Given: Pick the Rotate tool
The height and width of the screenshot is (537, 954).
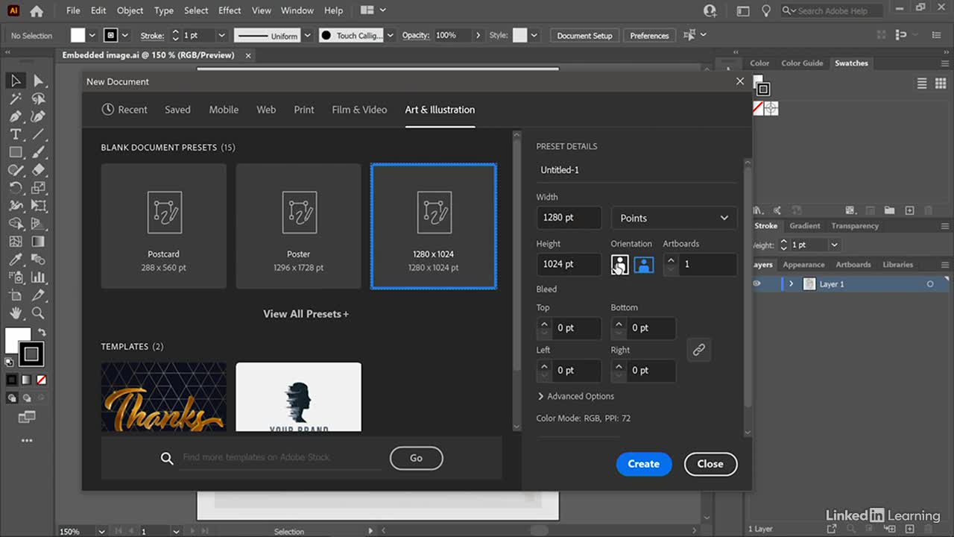Looking at the screenshot, I should (16, 188).
